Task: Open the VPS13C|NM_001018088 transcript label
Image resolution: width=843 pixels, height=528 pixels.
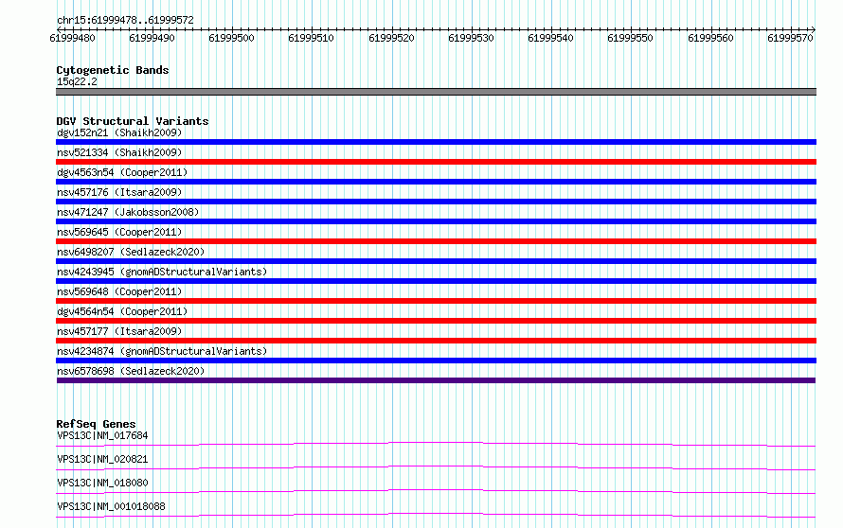Action: [x=111, y=506]
